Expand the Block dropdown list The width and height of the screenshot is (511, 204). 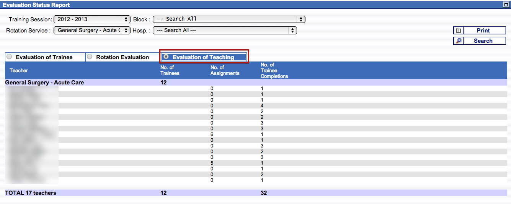click(x=229, y=19)
